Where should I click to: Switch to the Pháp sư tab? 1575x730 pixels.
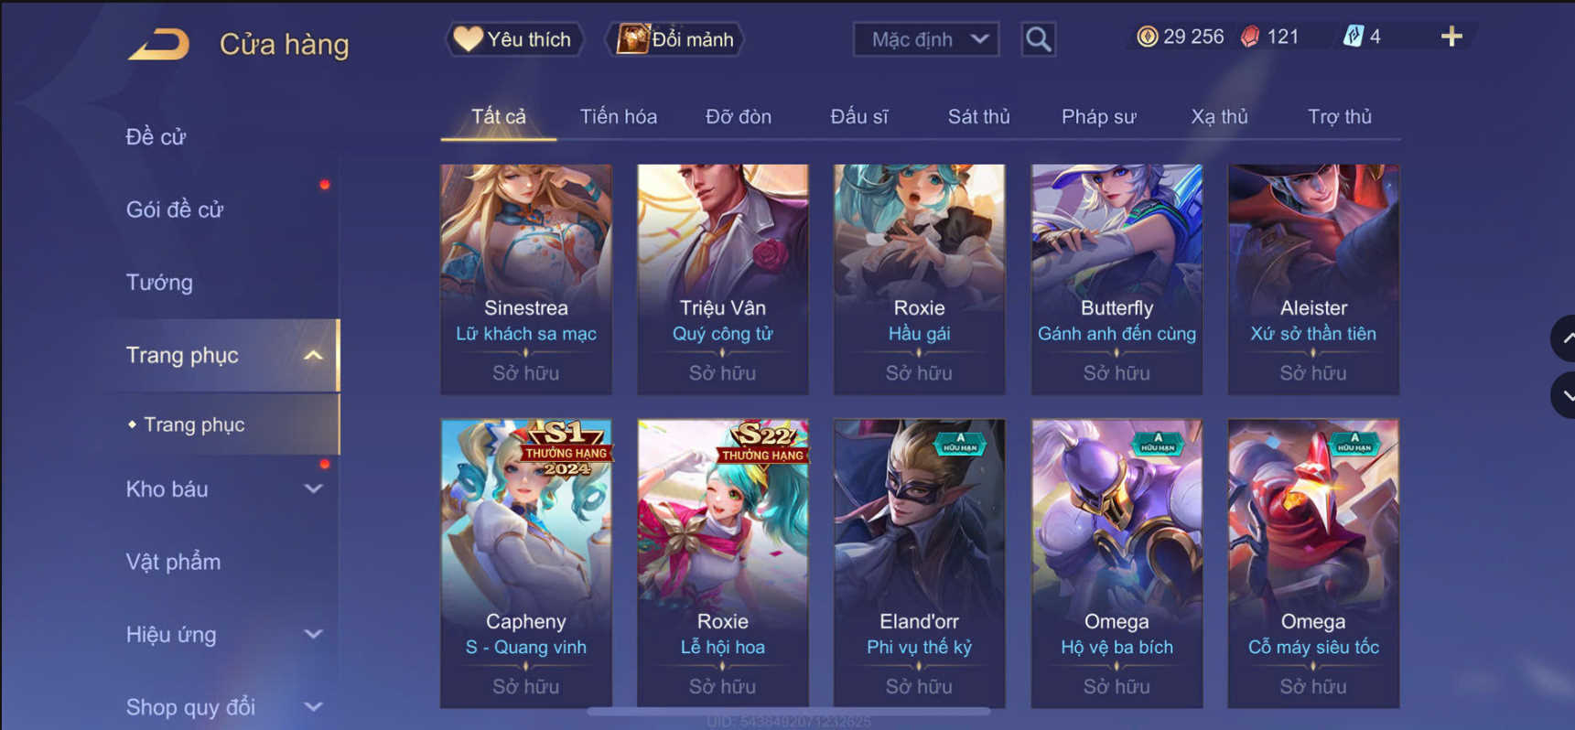1098,117
